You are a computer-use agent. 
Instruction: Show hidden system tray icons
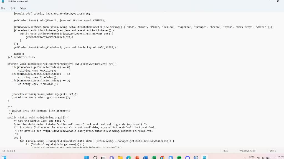tap(245, 157)
